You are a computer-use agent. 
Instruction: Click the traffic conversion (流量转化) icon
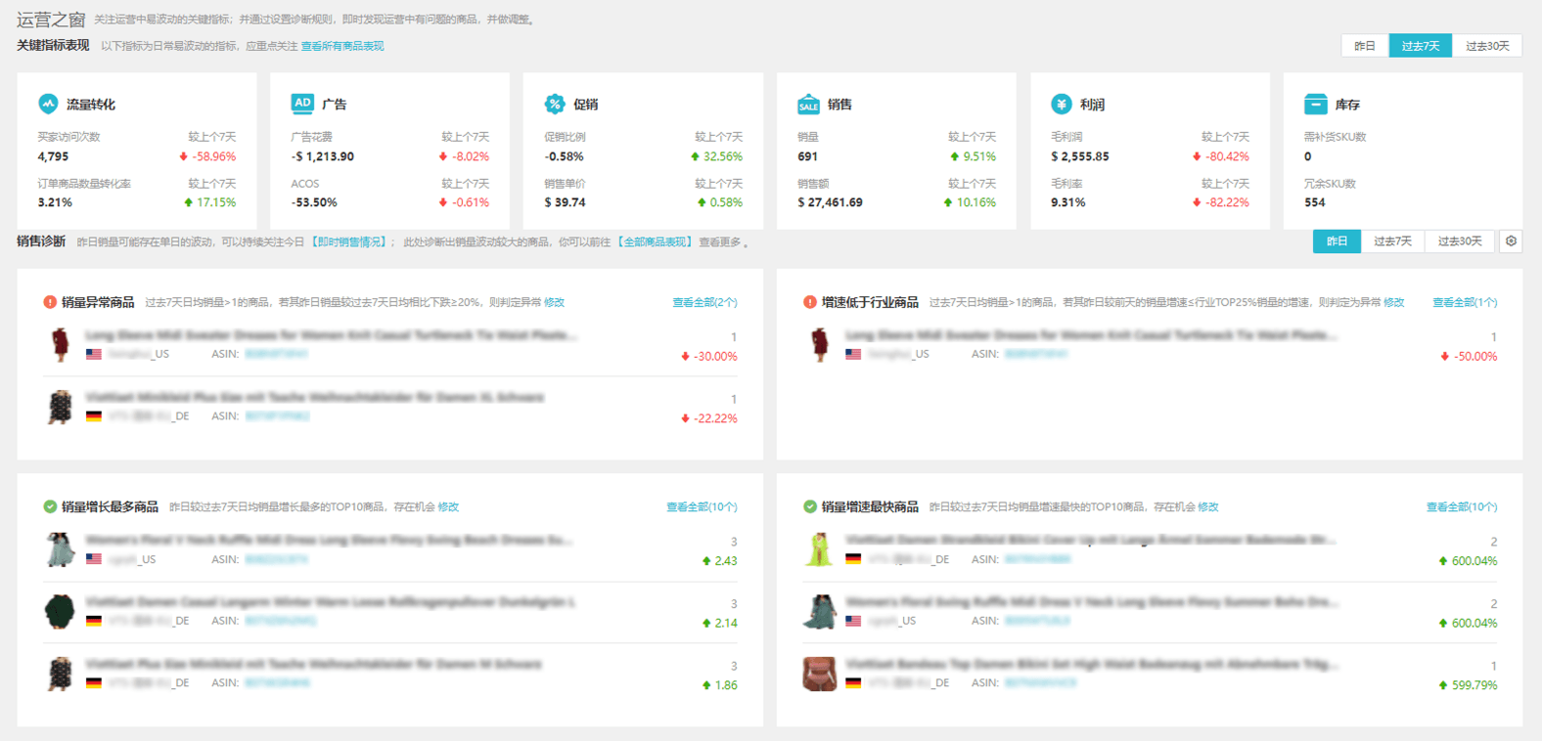[48, 104]
